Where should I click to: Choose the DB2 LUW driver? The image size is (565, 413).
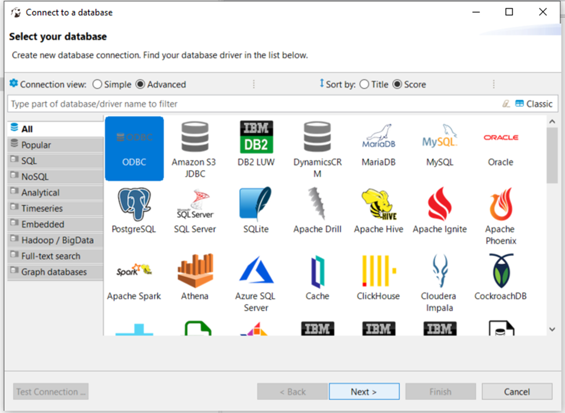pyautogui.click(x=256, y=138)
